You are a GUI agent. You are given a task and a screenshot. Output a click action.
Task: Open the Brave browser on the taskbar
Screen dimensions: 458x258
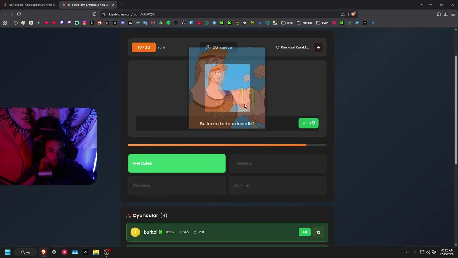click(x=44, y=252)
